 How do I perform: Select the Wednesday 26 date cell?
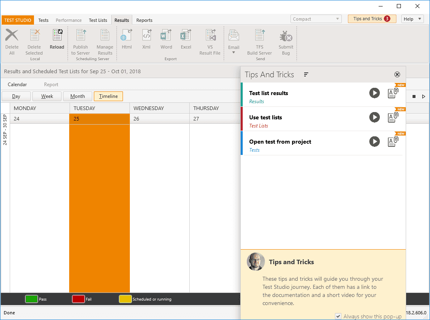click(x=159, y=119)
